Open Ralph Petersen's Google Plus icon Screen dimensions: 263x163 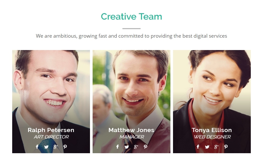click(56, 147)
